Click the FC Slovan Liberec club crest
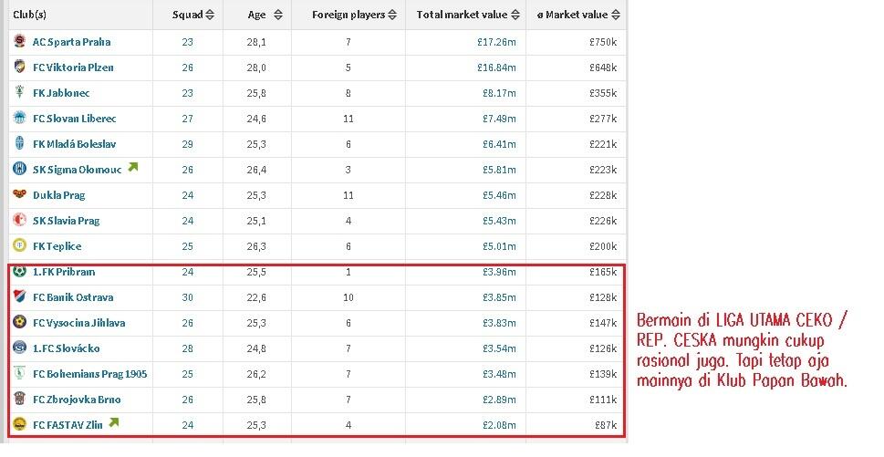Viewport: 884px width, 457px height. pyautogui.click(x=20, y=118)
